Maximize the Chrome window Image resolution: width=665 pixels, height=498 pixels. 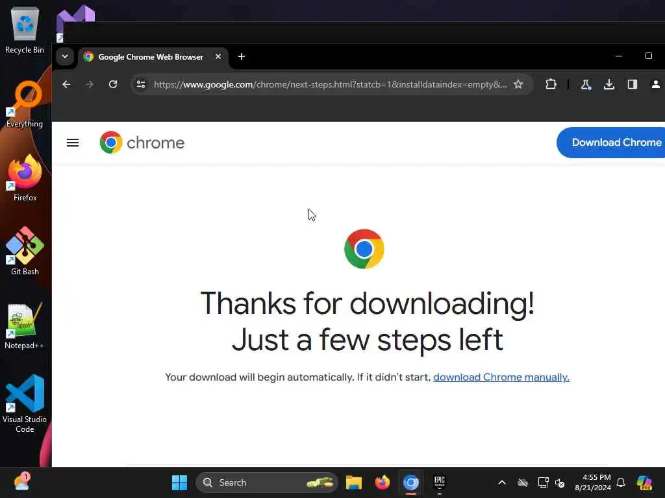649,56
